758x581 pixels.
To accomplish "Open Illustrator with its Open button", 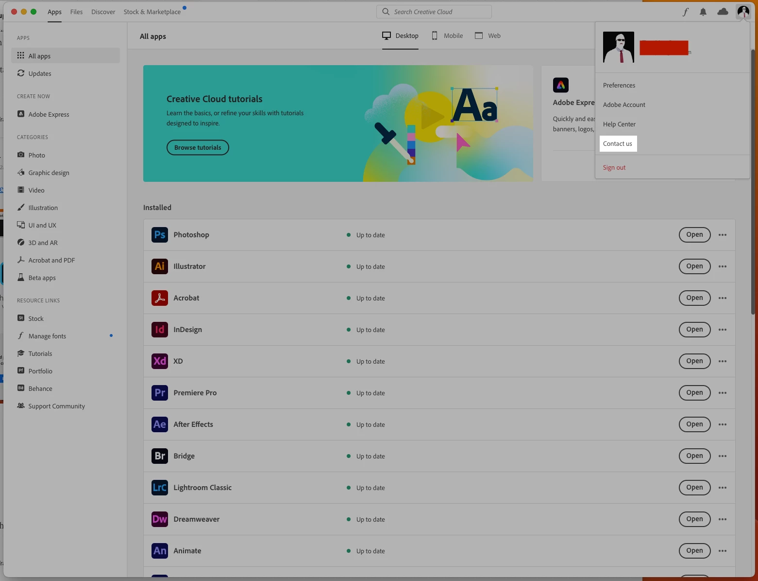I will [694, 266].
